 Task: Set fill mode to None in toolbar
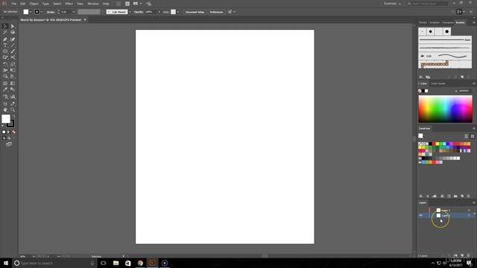(13, 133)
